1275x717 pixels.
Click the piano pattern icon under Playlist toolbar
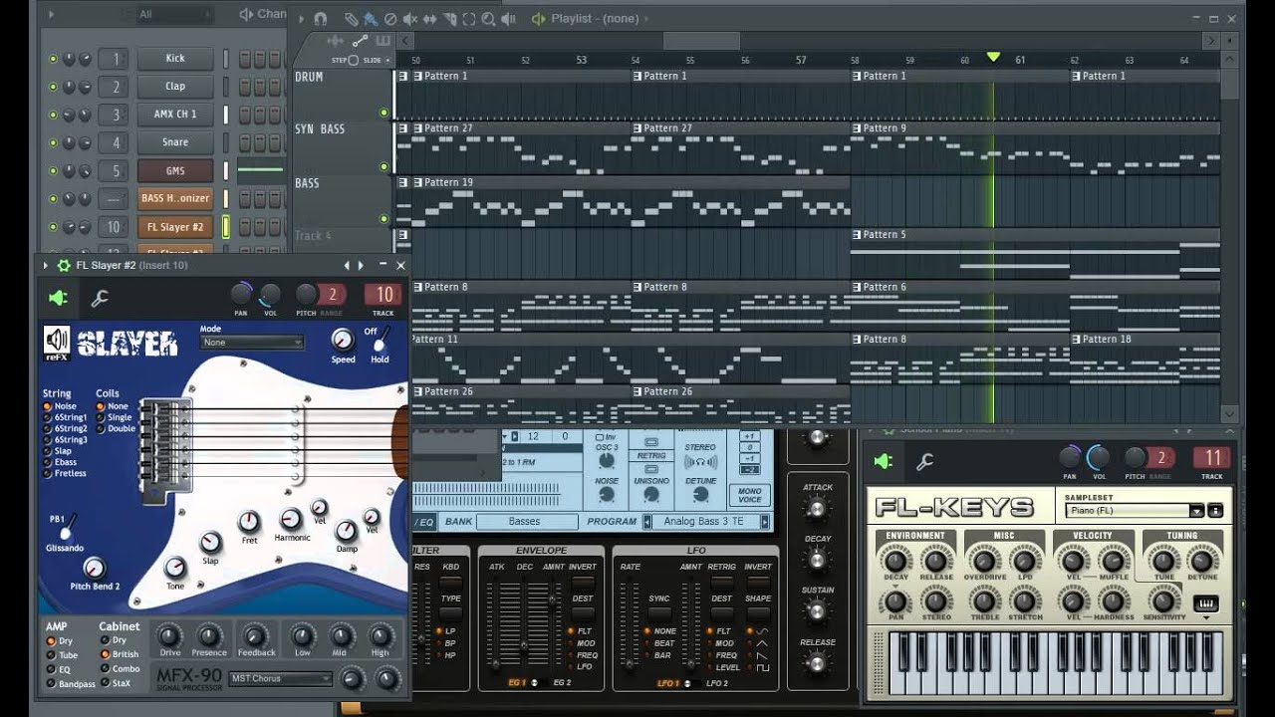pos(382,41)
